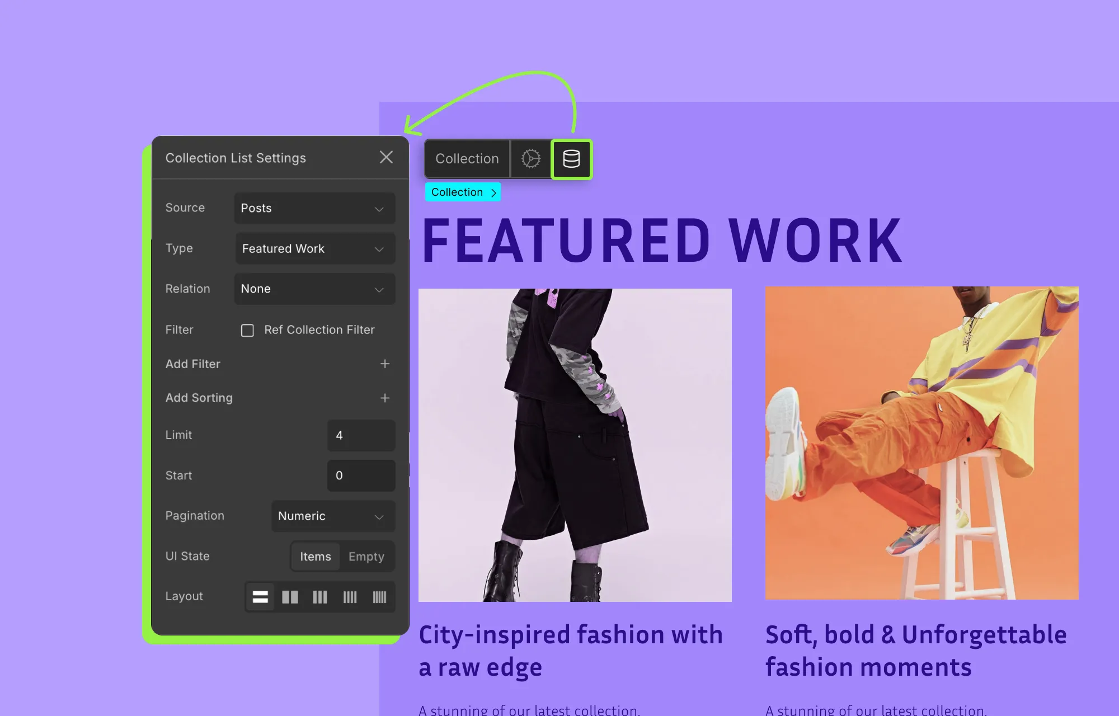
Task: Click the black shorts fashion photo
Action: [x=575, y=445]
